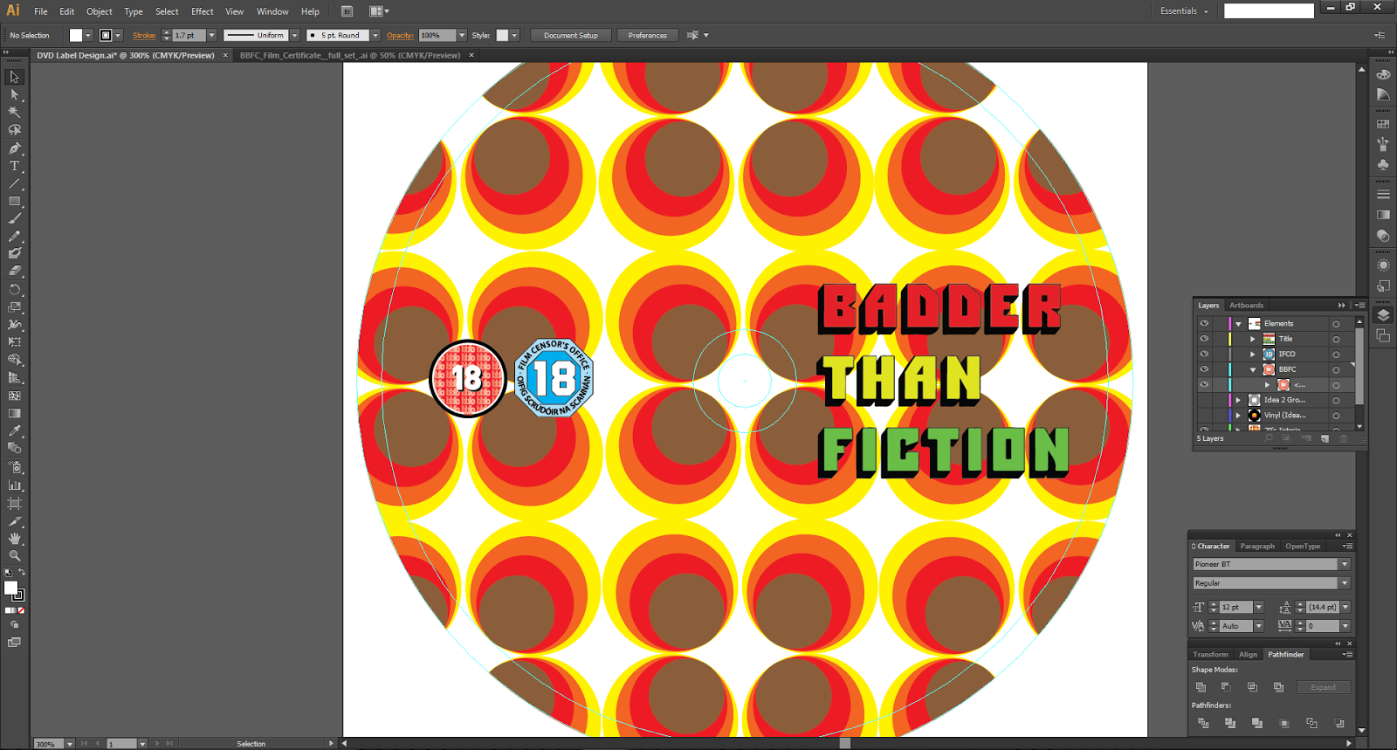The height and width of the screenshot is (750, 1397).
Task: Click Exclude shape mode icon
Action: [x=1278, y=687]
